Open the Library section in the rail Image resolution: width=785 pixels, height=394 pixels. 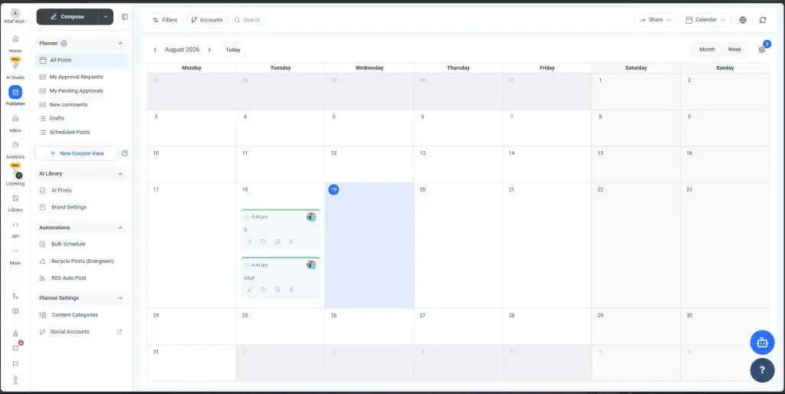click(x=15, y=203)
